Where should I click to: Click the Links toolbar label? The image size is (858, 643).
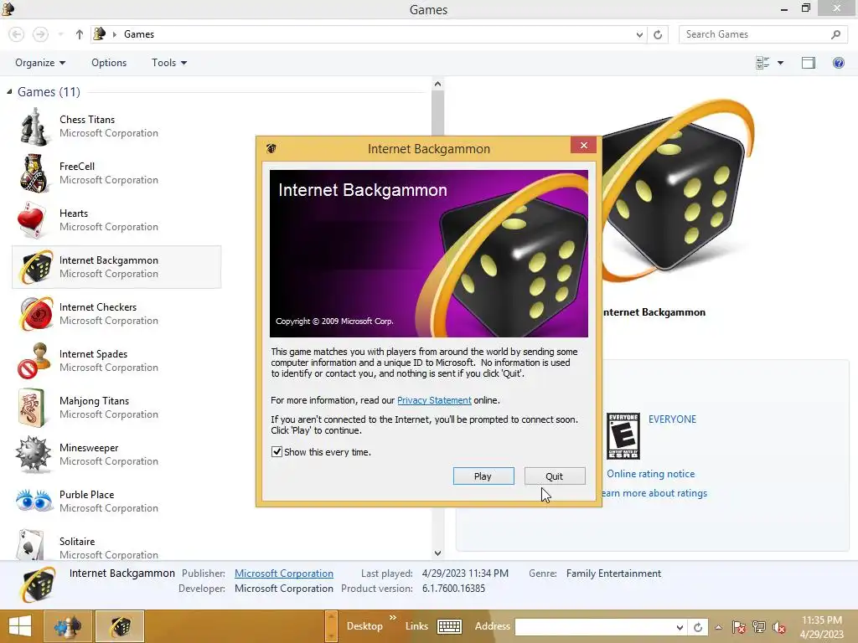416,626
